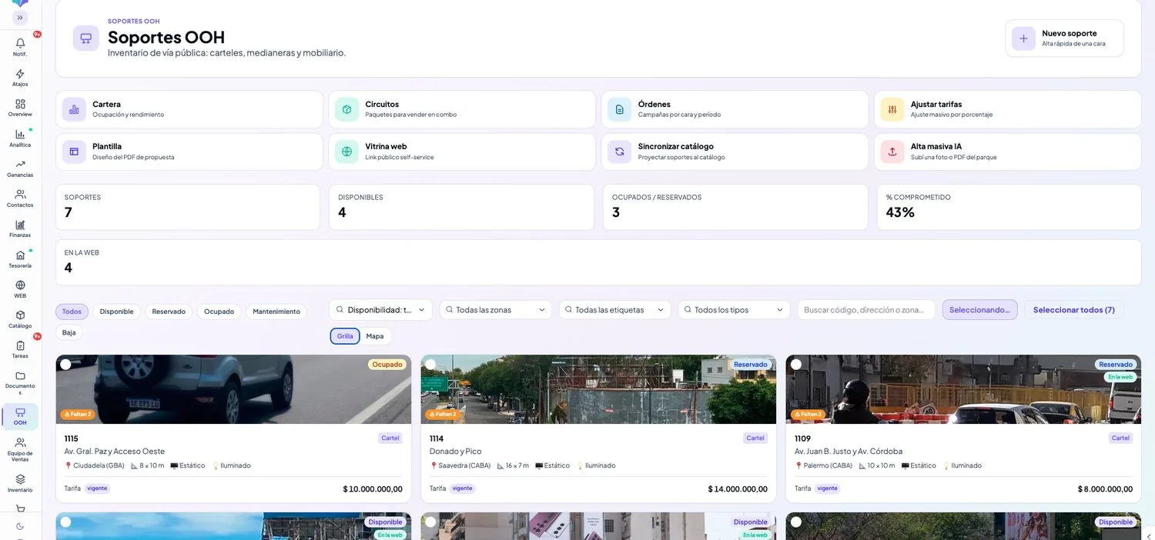Click Seleccionar todos (7) button

[x=1073, y=310]
